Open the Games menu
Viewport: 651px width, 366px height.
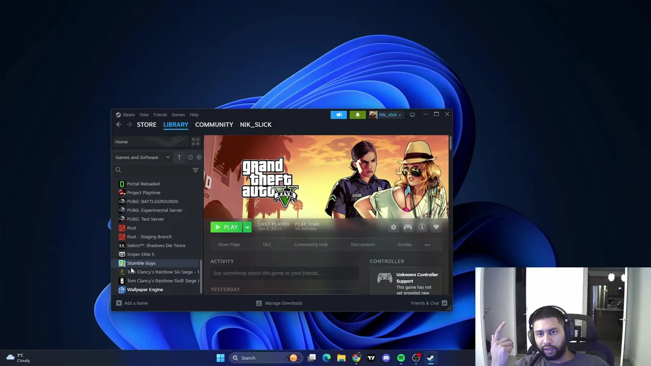[x=178, y=114]
